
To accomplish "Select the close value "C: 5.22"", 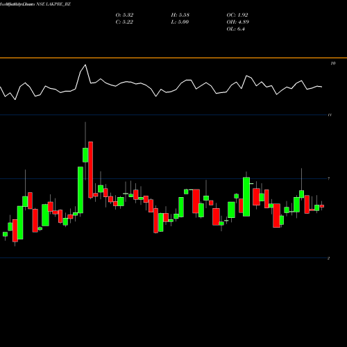I will [x=124, y=22].
